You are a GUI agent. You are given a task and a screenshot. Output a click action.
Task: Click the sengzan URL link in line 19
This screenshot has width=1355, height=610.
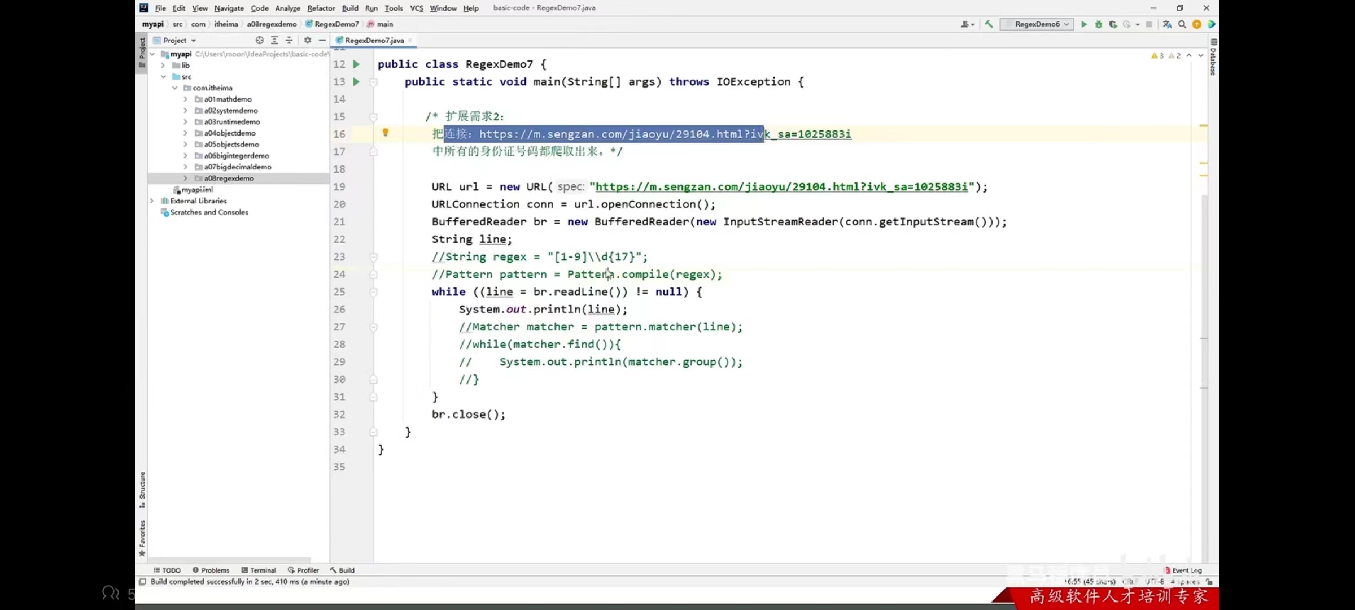[781, 187]
